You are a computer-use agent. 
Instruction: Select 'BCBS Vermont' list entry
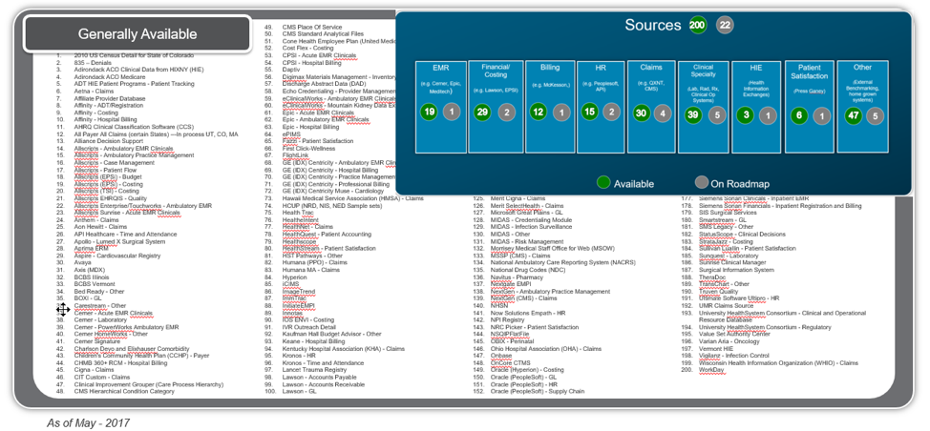click(x=95, y=284)
